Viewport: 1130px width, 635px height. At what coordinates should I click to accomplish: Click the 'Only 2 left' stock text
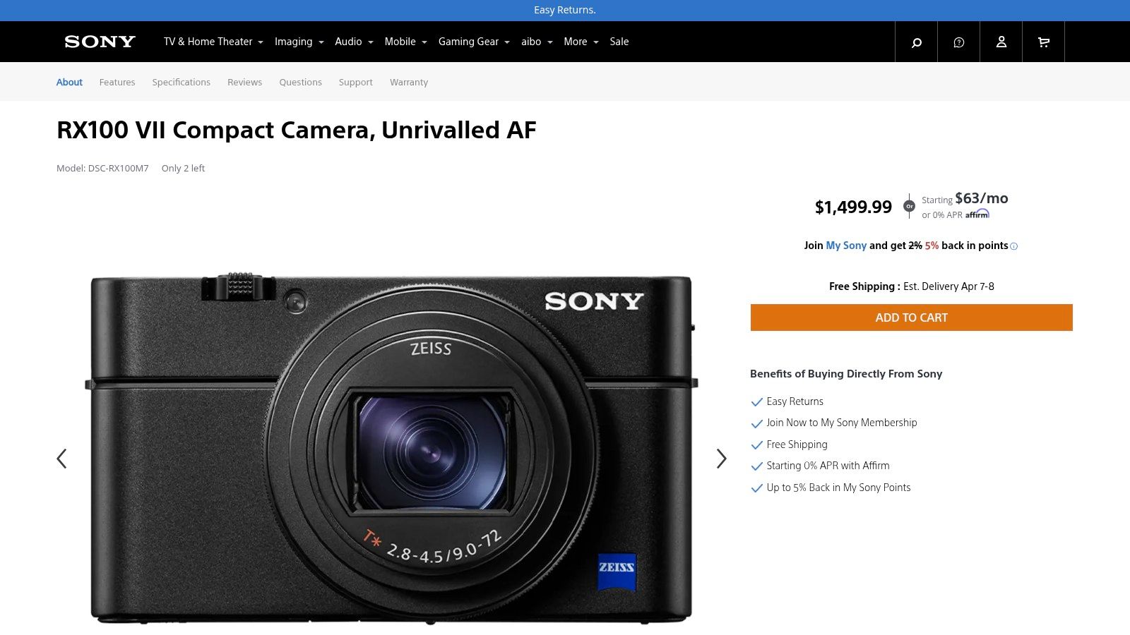coord(183,168)
